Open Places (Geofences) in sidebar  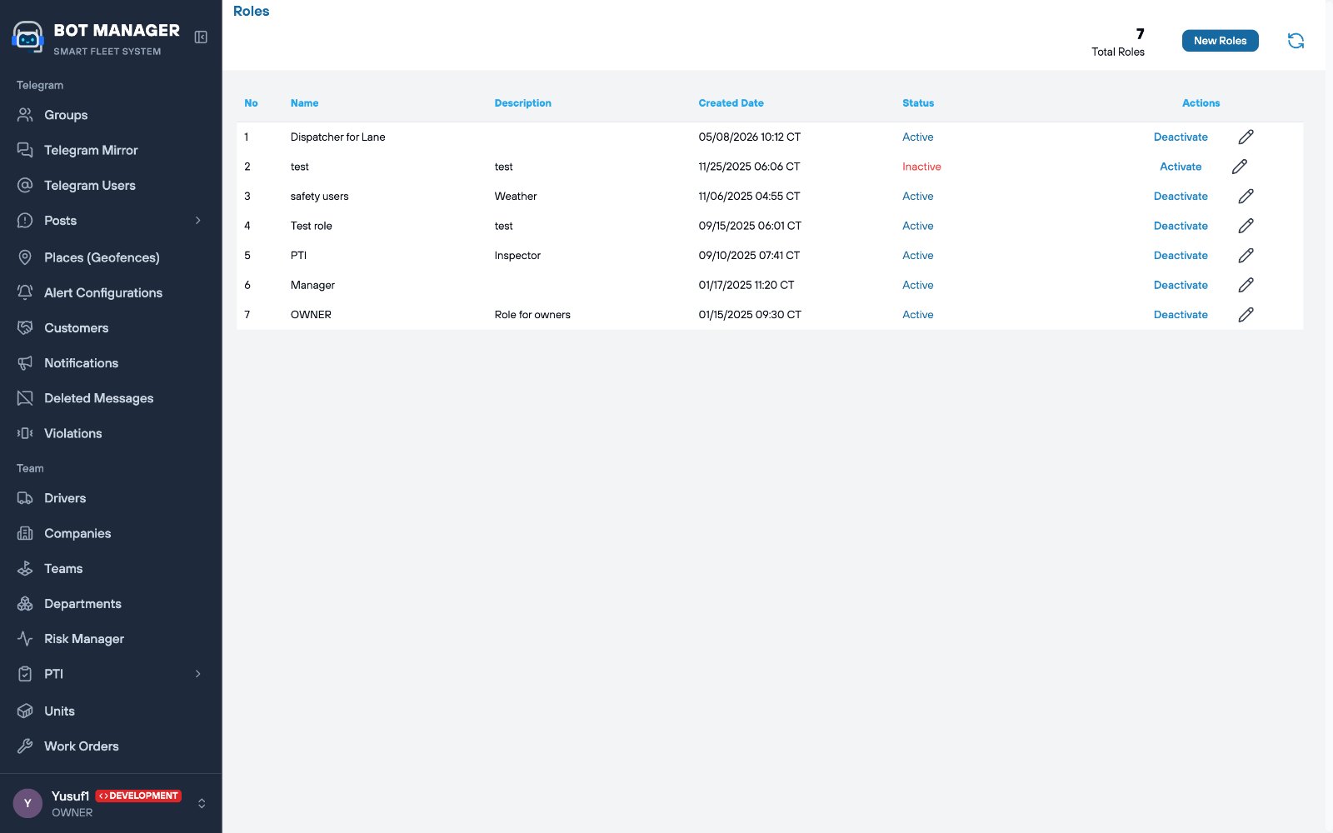(x=111, y=257)
